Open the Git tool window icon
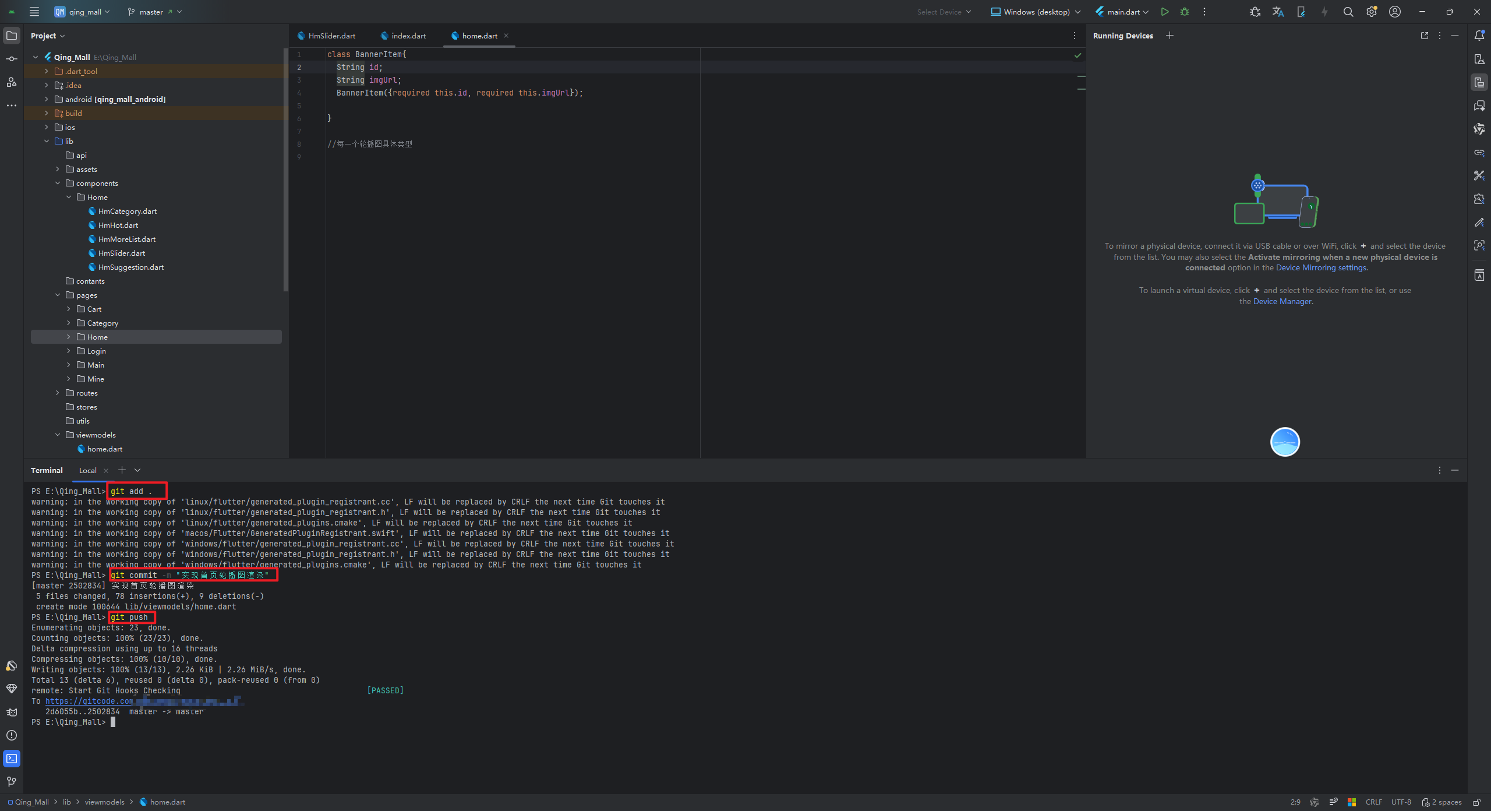The width and height of the screenshot is (1491, 811). click(11, 782)
